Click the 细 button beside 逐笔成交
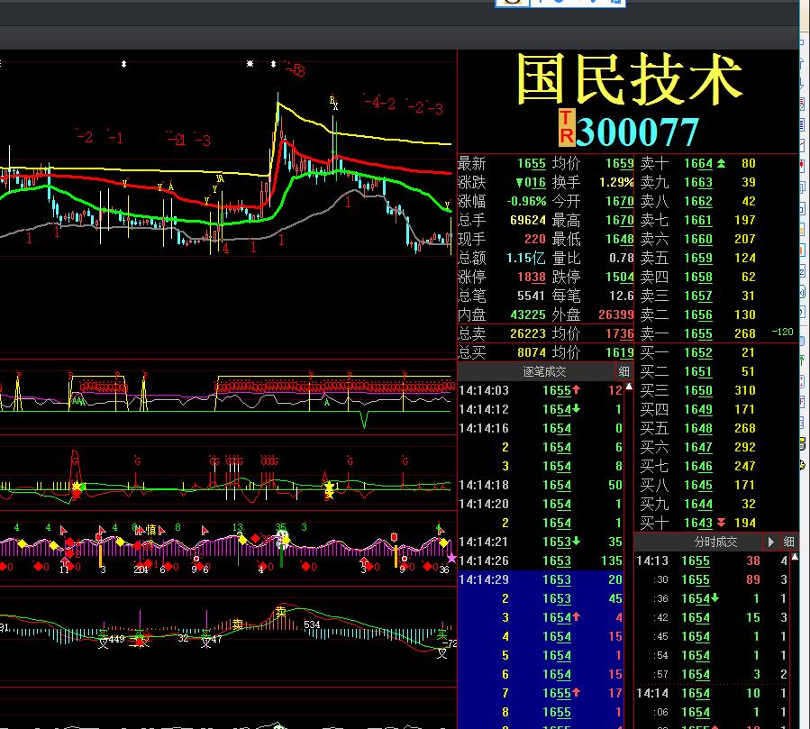This screenshot has width=810, height=729. (623, 371)
